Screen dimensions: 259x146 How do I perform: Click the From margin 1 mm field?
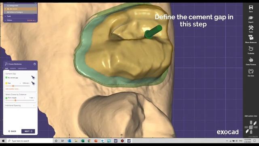31,98
